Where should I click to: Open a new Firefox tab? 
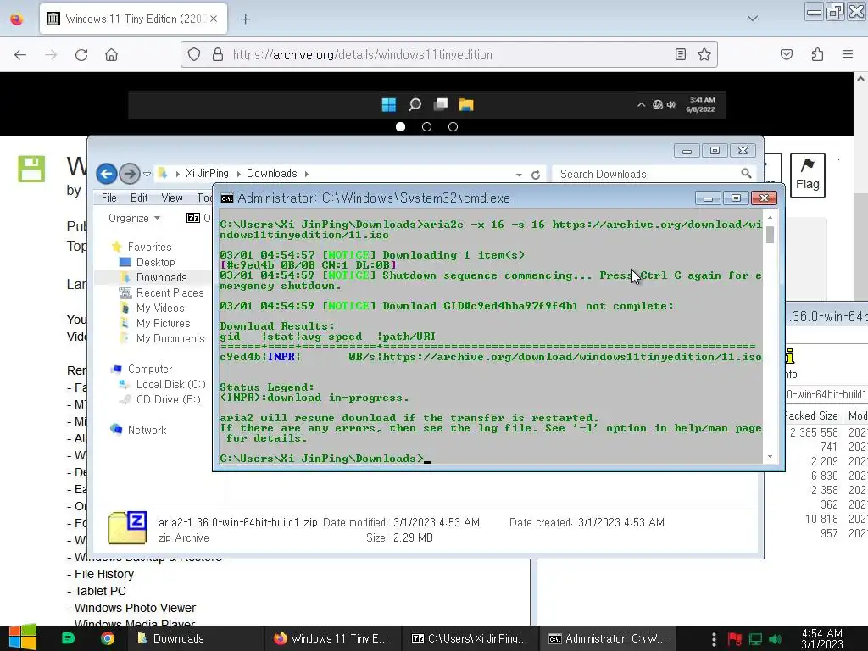[246, 19]
